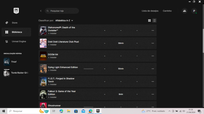Switch to grid view
Viewport: 204px width, 114px height.
[149, 21]
